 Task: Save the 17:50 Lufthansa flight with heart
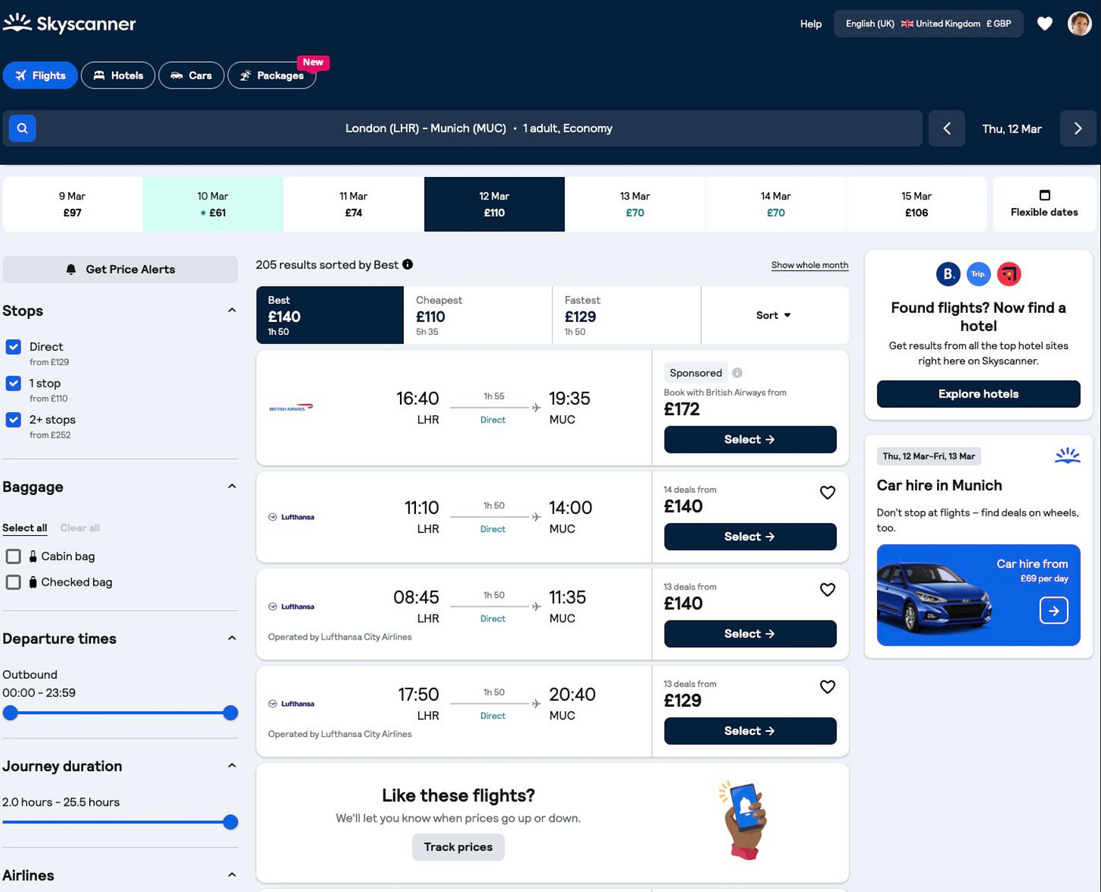click(x=827, y=687)
